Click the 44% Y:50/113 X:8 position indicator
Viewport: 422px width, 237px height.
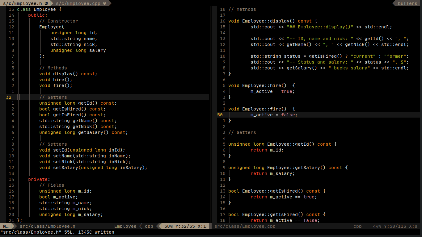(395, 226)
